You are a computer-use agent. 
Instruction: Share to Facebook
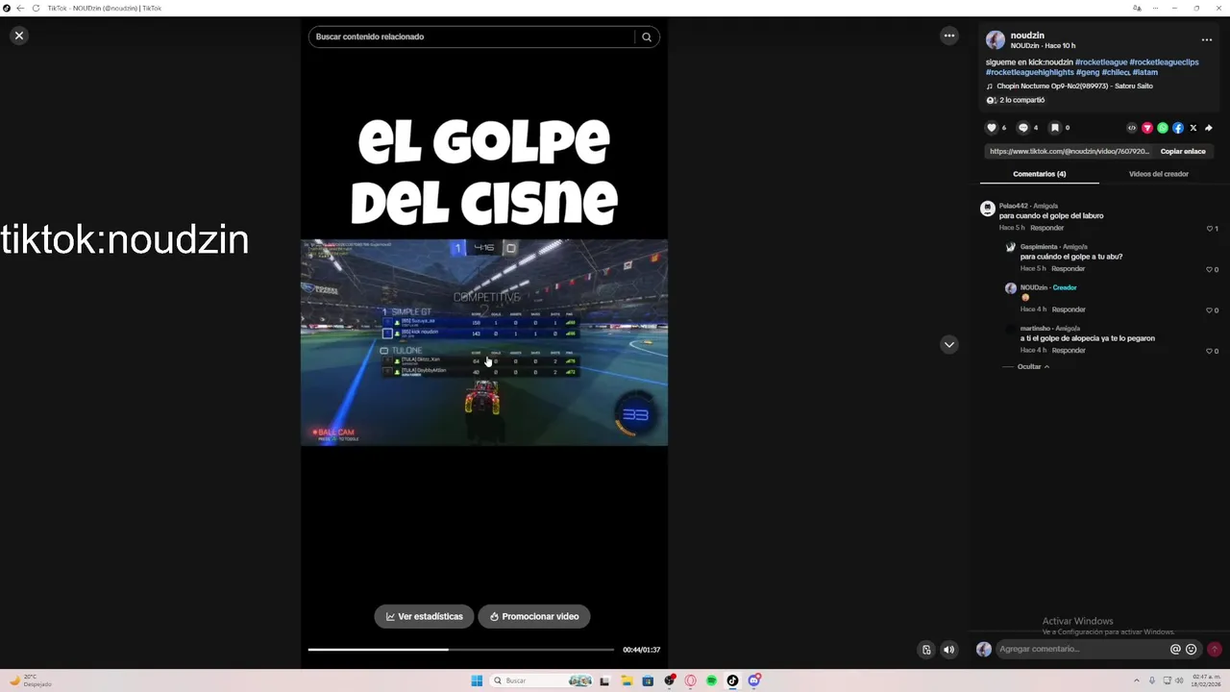[1178, 128]
